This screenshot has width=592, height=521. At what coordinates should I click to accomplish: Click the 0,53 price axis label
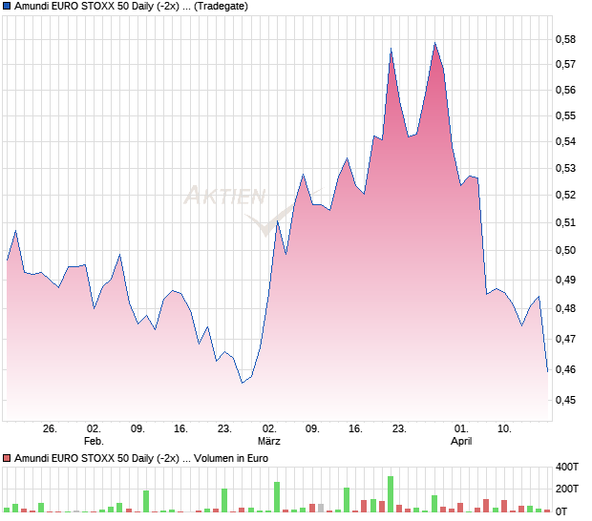point(565,168)
